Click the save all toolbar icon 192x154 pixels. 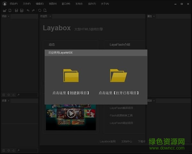(22, 11)
